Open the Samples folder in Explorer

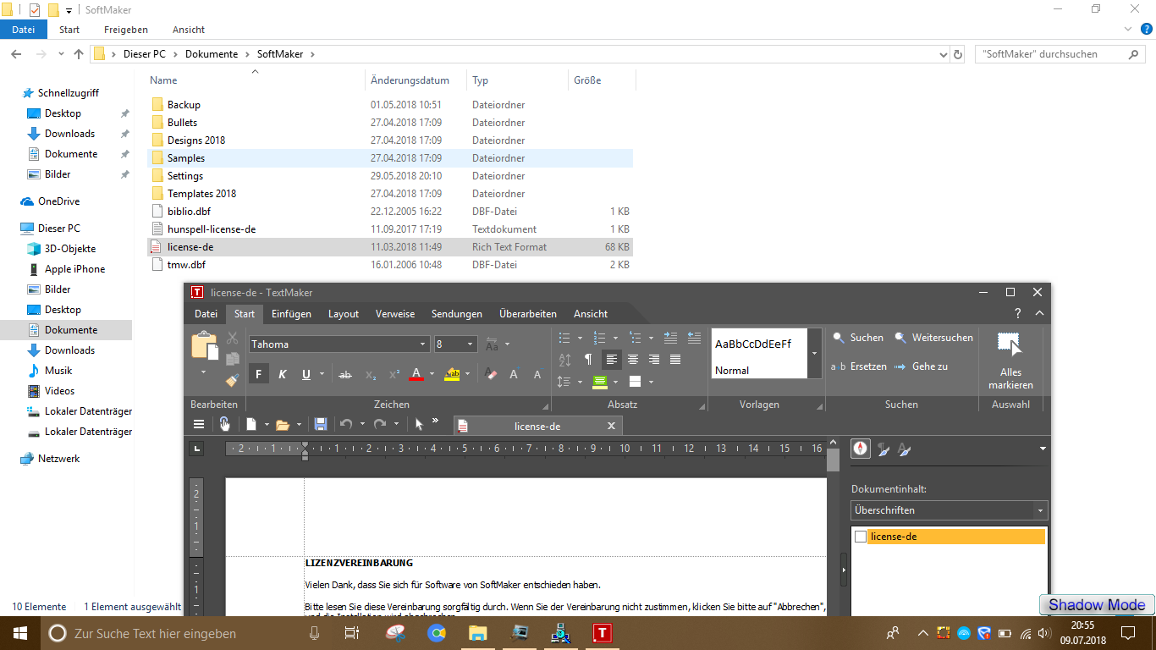pos(185,158)
